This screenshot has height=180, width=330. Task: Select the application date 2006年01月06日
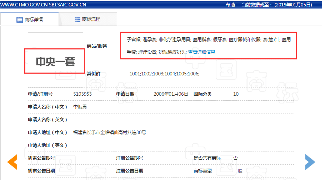(x=171, y=94)
